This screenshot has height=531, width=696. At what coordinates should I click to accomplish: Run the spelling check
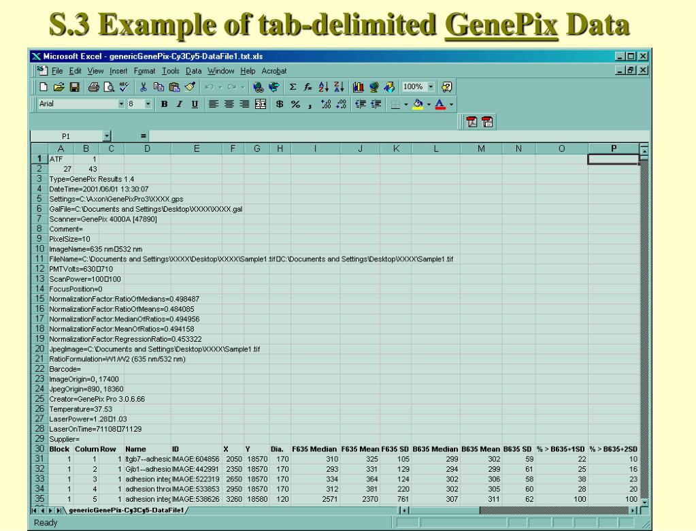(125, 87)
